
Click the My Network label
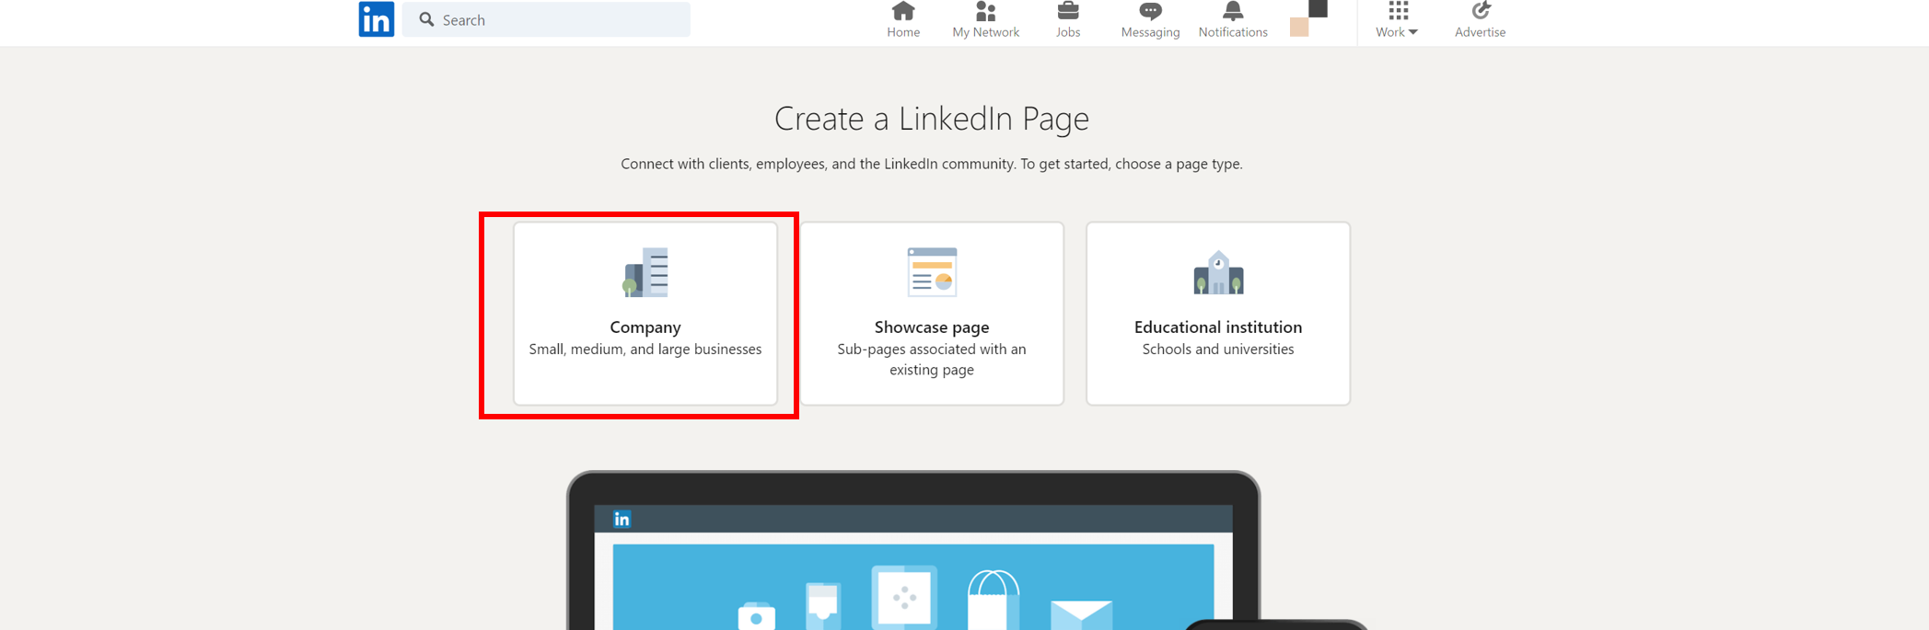pyautogui.click(x=985, y=32)
